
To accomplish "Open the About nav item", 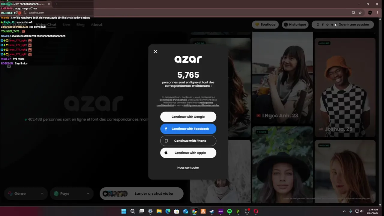I will tap(97, 25).
